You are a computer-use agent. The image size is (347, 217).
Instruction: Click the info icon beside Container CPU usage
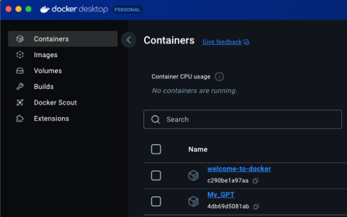(219, 77)
